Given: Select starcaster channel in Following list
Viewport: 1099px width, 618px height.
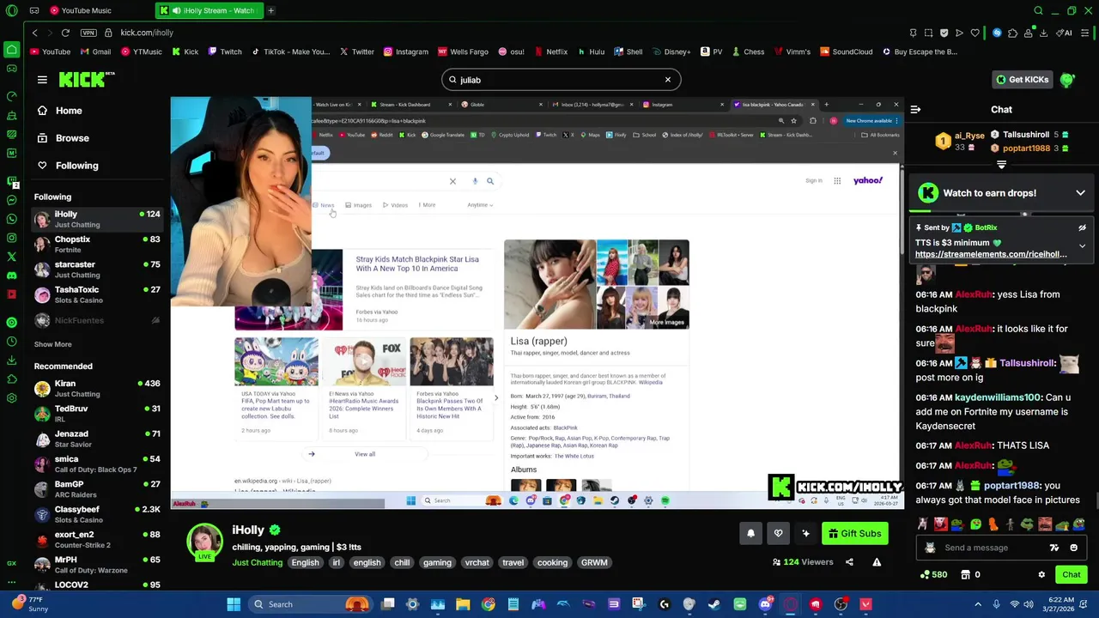Looking at the screenshot, I should [x=96, y=270].
